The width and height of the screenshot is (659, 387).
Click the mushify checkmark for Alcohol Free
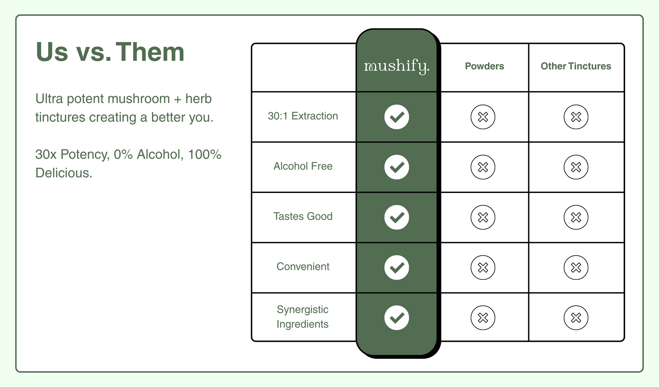pos(397,167)
